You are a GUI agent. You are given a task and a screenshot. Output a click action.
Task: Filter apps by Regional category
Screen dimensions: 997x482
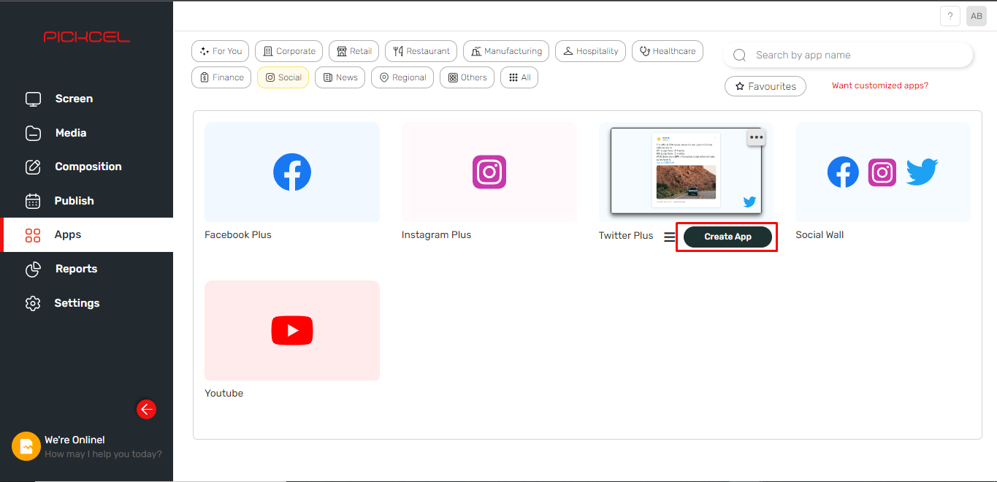(x=402, y=77)
